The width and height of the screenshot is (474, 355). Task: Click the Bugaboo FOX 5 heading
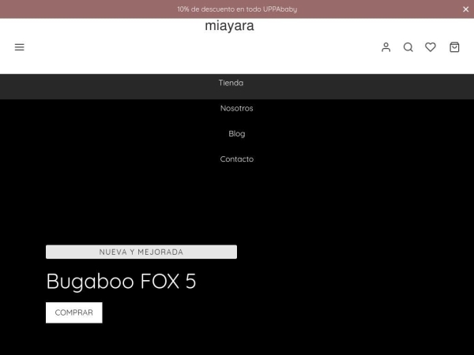click(121, 282)
